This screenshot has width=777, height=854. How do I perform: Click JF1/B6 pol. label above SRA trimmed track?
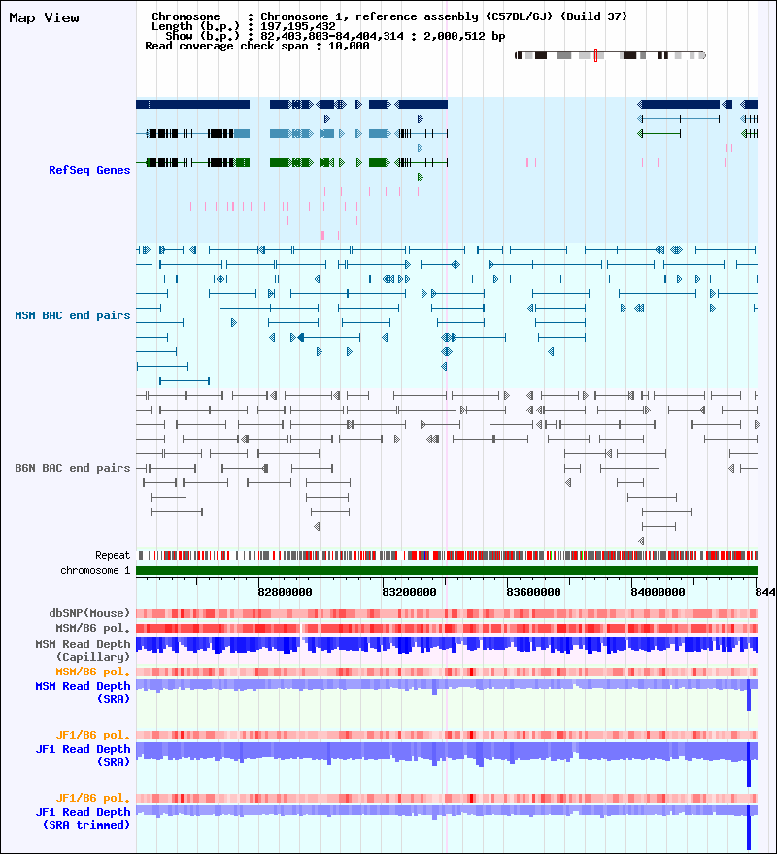click(92, 798)
